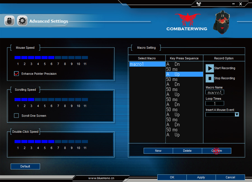Expand the Insert A Mouse Event dropdown
Viewport: 252px width, 182px height.
pos(237,115)
